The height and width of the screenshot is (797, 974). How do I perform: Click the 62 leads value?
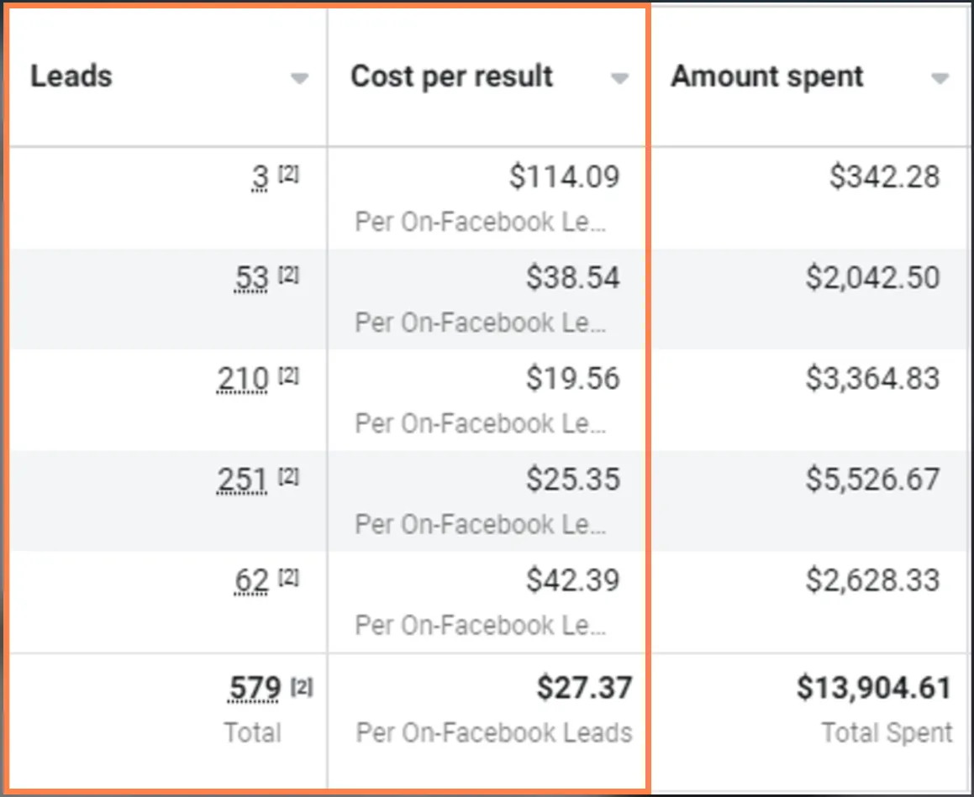click(x=251, y=580)
